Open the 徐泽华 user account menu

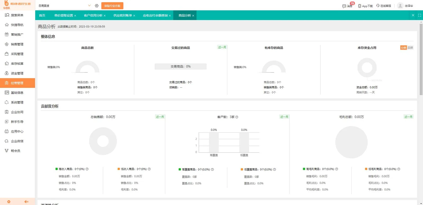tap(405, 6)
